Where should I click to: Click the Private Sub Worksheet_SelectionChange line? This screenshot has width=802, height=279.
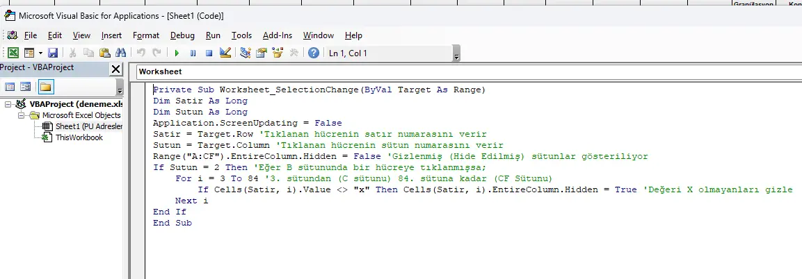[x=319, y=90]
